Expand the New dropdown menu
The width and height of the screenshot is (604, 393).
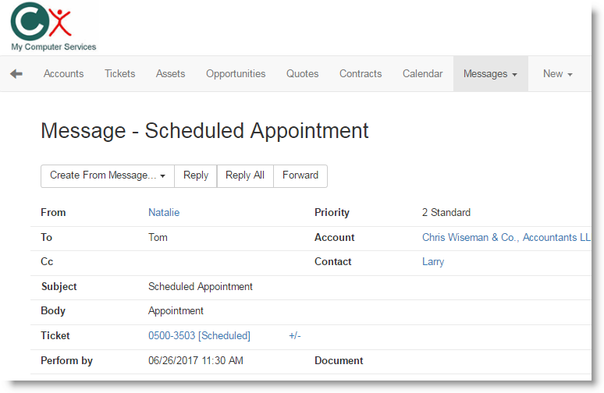[x=557, y=74]
